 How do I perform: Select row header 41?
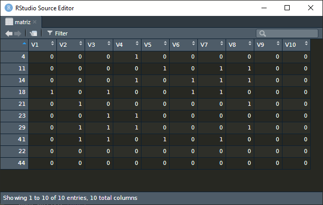14,139
